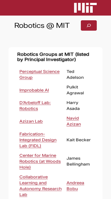Screen dimensions: 111x199
Task: Go to the Azizan Lab page
Action: (x=31, y=121)
